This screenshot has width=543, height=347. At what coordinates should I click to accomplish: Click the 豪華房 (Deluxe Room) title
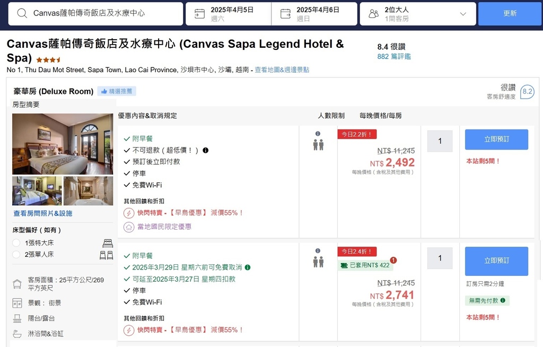click(54, 91)
